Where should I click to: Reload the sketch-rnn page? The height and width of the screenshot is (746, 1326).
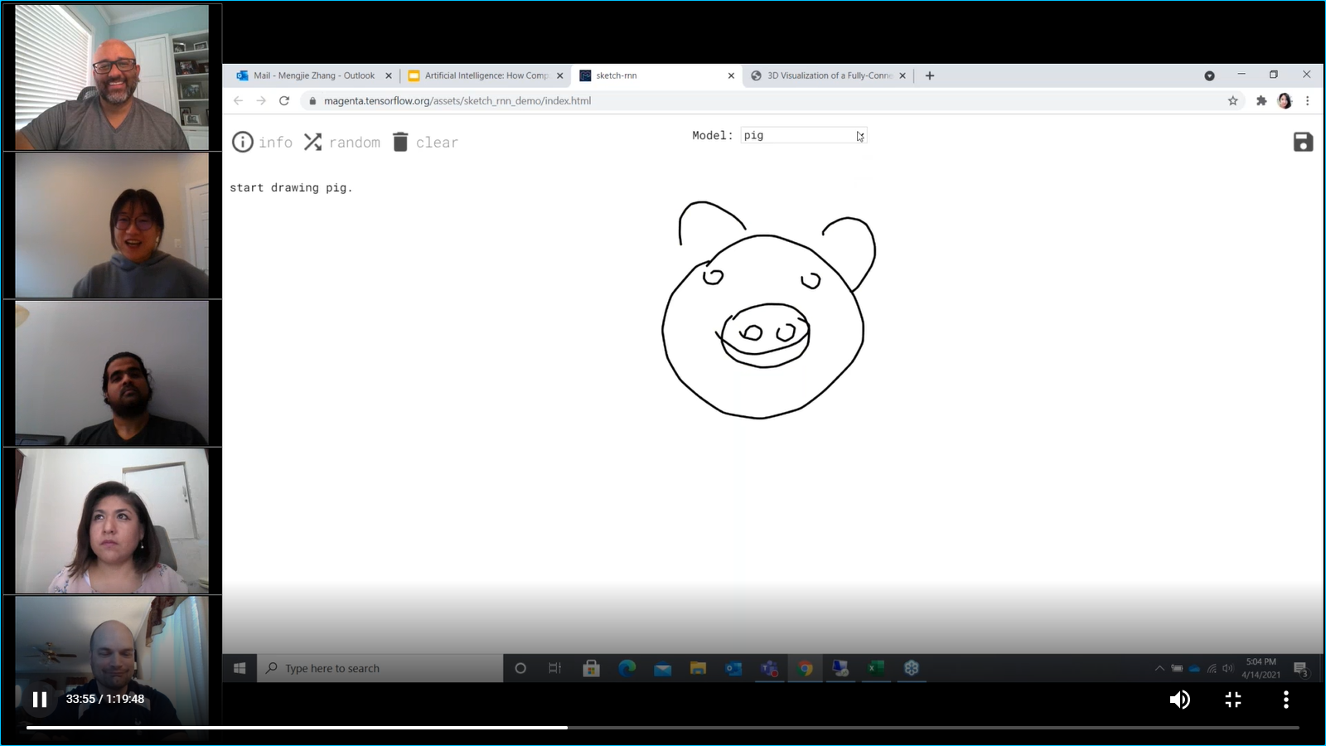[x=284, y=101]
